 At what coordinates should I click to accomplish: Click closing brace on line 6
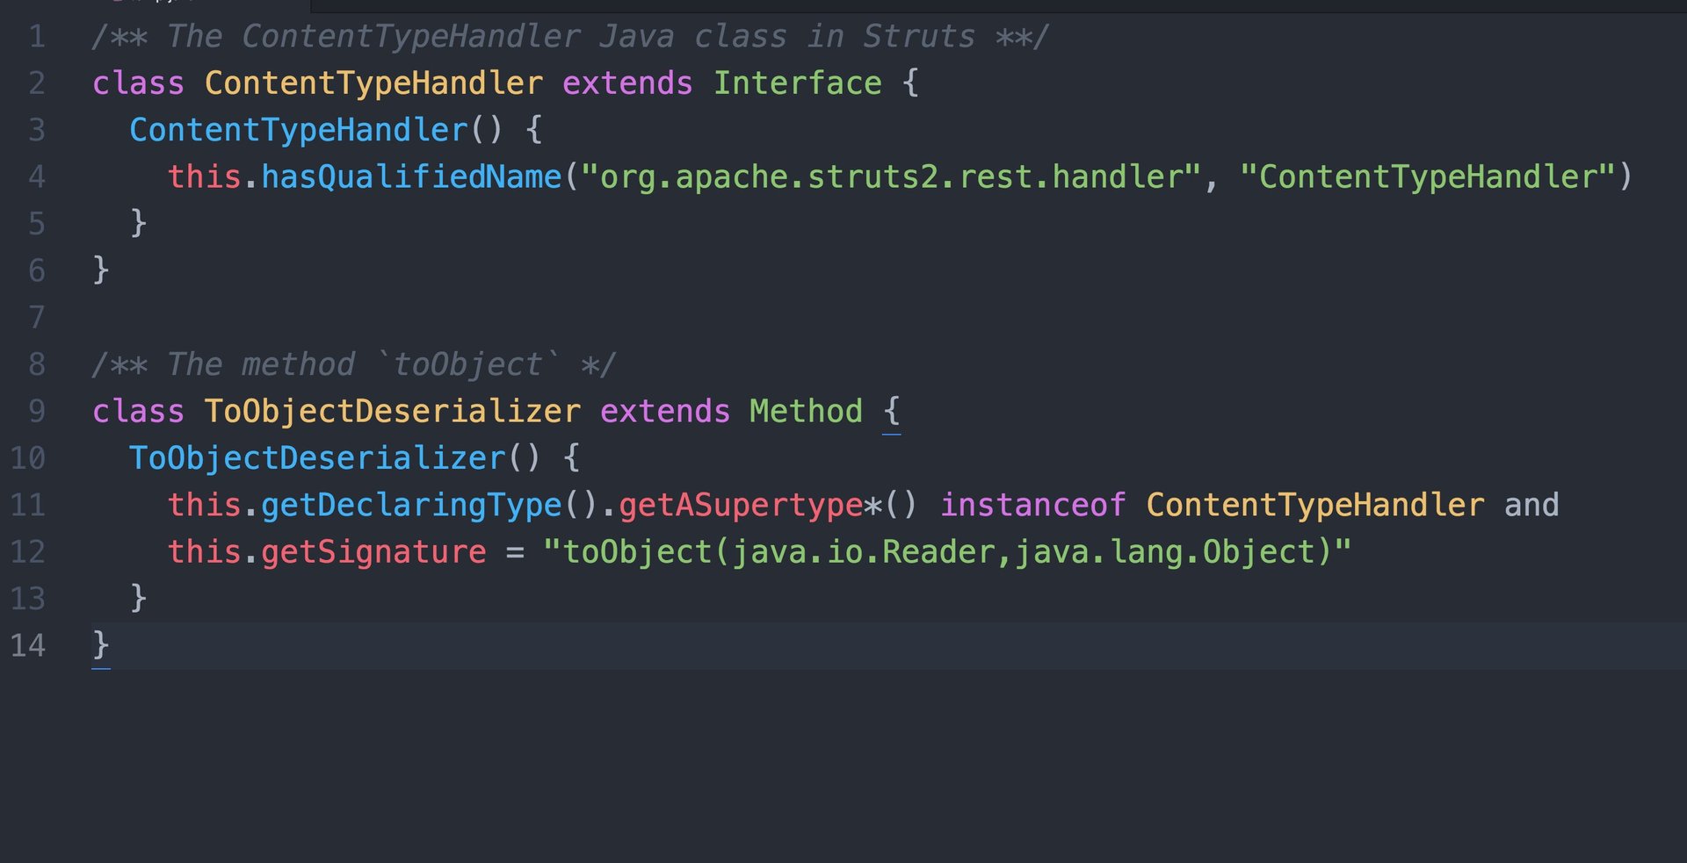pos(101,270)
